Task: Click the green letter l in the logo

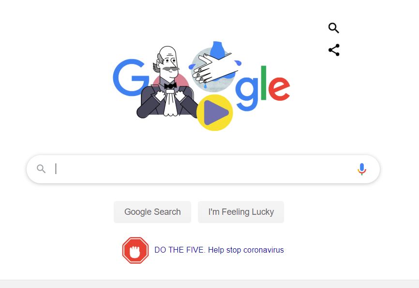Action: coord(264,83)
